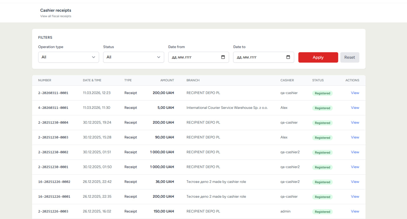The height and width of the screenshot is (219, 407).
Task: Click date 26.12.2025, 16:02
Action: (97, 211)
